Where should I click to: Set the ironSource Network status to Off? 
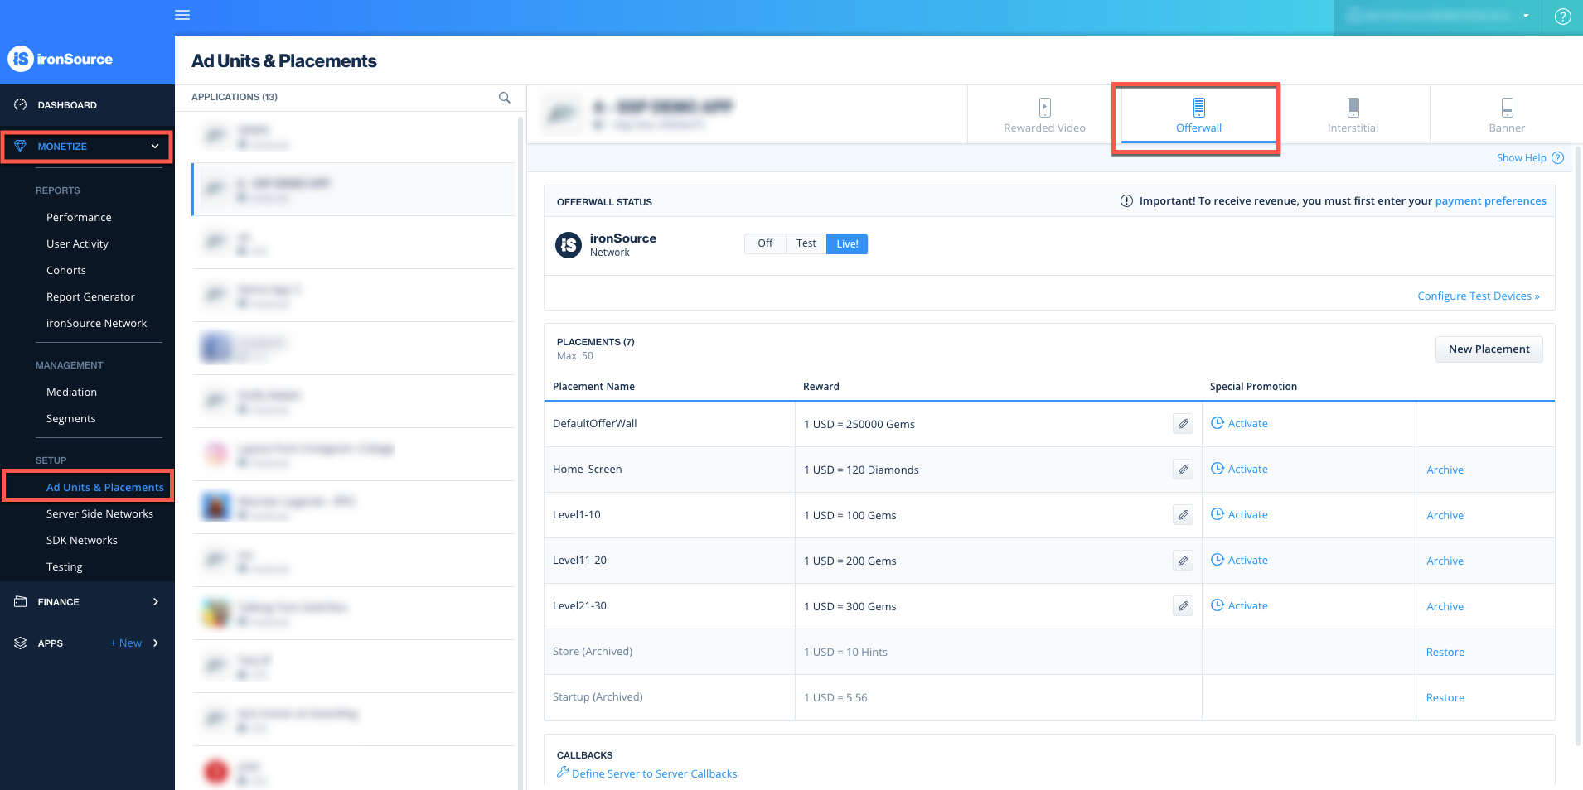(x=764, y=243)
